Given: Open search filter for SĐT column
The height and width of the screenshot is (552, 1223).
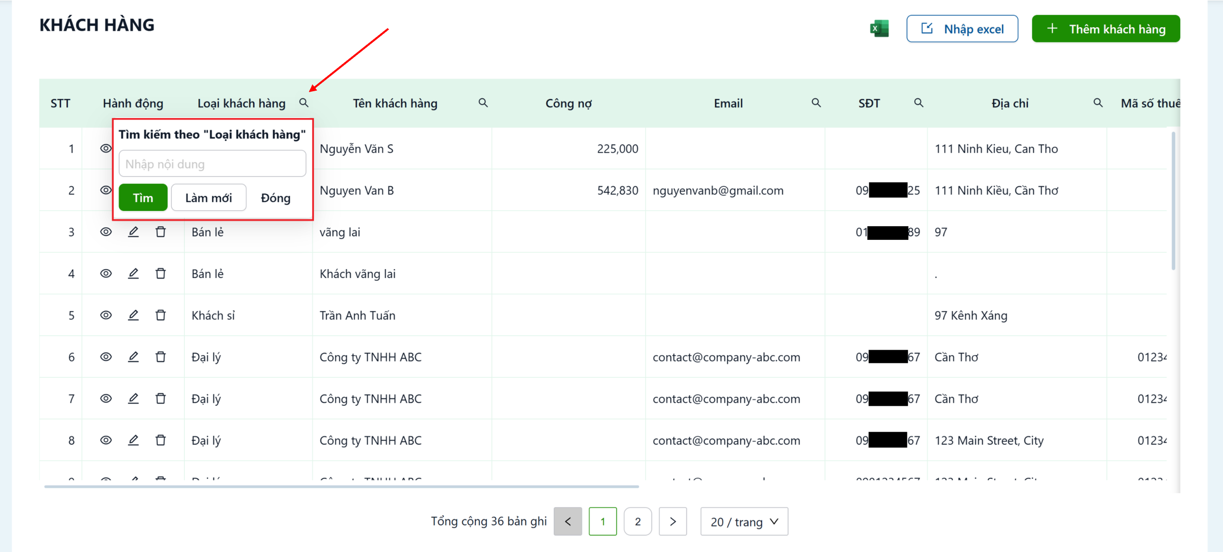Looking at the screenshot, I should click(x=919, y=103).
